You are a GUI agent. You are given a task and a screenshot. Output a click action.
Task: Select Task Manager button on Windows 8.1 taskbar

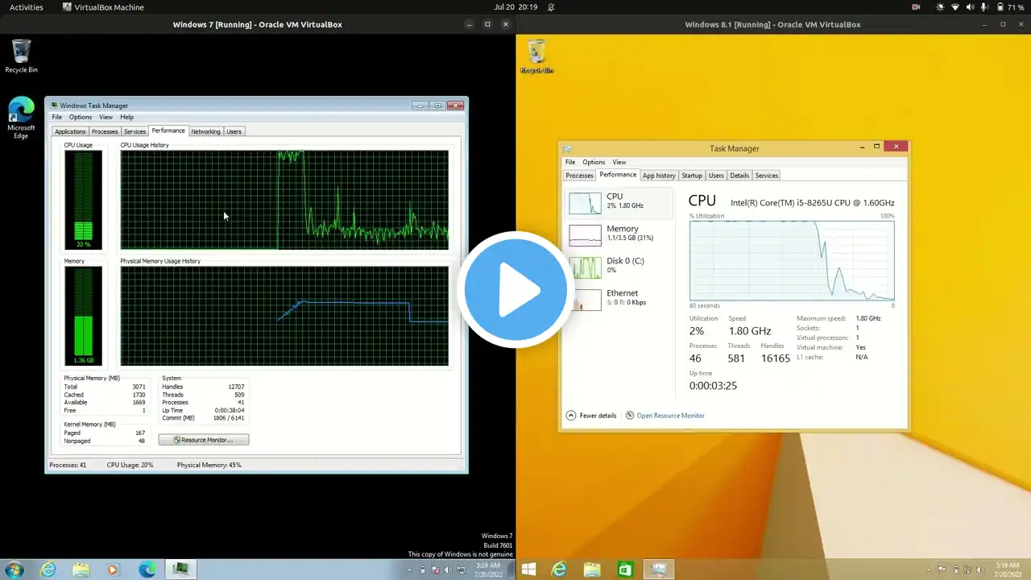[x=659, y=570]
